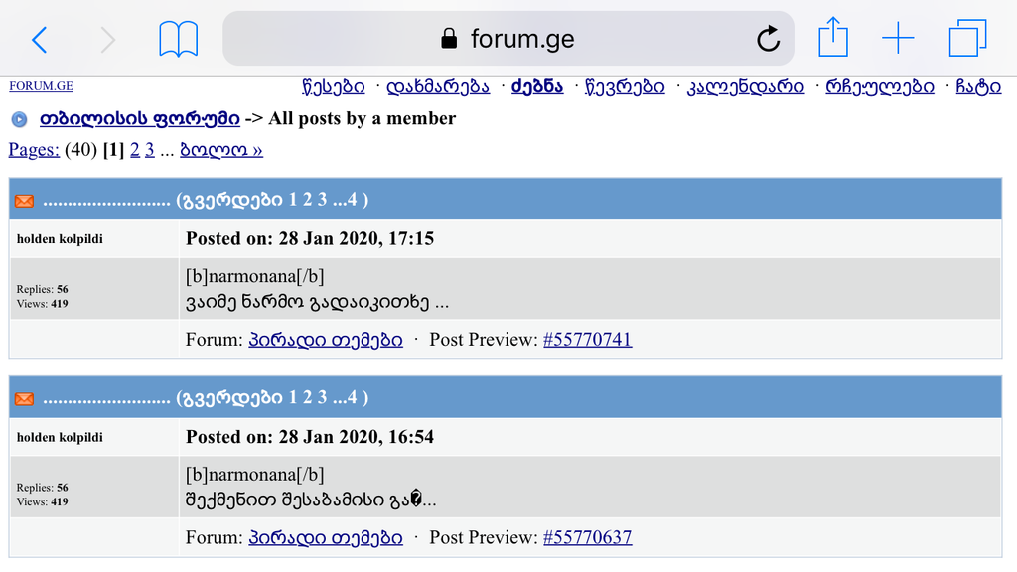1017x572 pixels.
Task: Go to page 2 of posts
Action: pos(135,150)
